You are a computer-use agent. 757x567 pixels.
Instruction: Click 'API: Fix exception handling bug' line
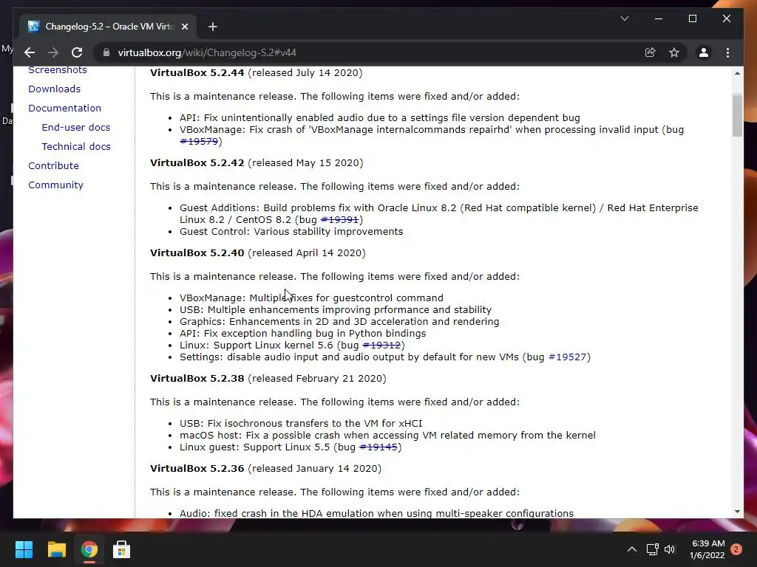(302, 334)
